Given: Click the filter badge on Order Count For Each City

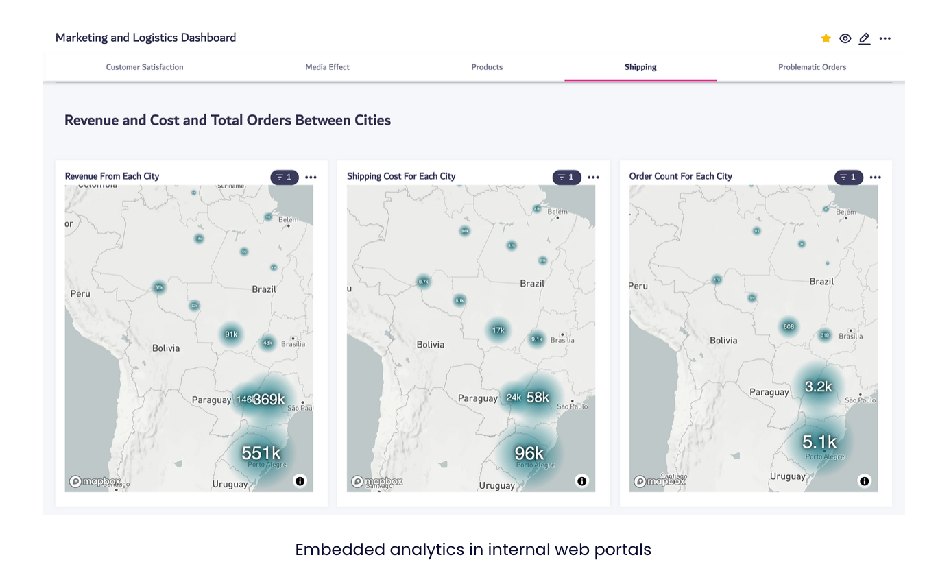Looking at the screenshot, I should (849, 178).
